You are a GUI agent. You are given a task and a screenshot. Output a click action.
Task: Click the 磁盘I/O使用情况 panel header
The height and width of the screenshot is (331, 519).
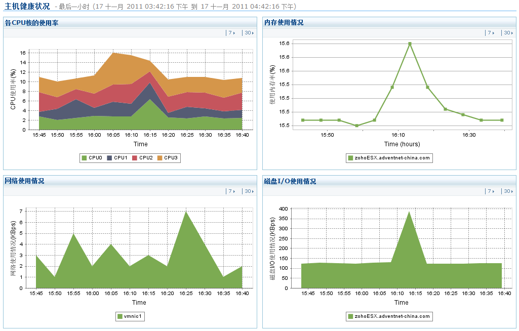(x=290, y=181)
